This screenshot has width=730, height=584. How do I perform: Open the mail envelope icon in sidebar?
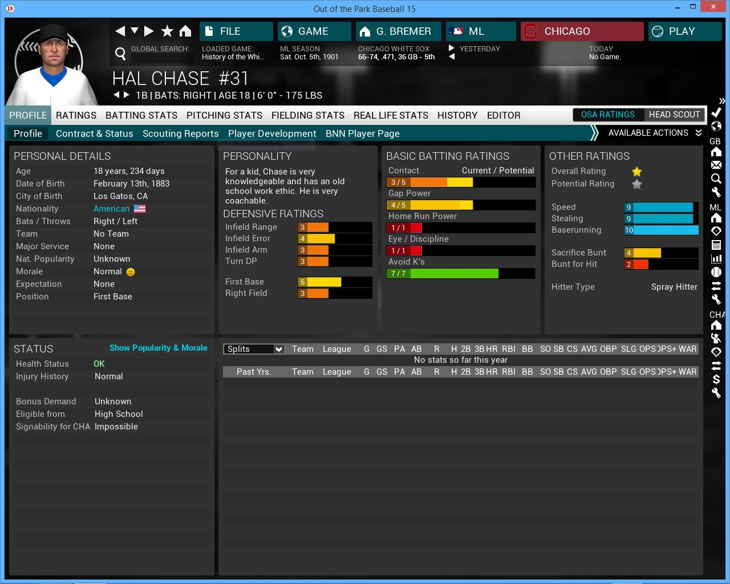click(x=716, y=165)
